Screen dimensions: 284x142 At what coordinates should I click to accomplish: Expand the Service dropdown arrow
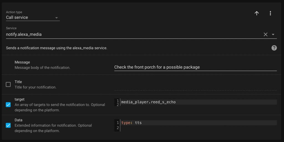tap(273, 34)
